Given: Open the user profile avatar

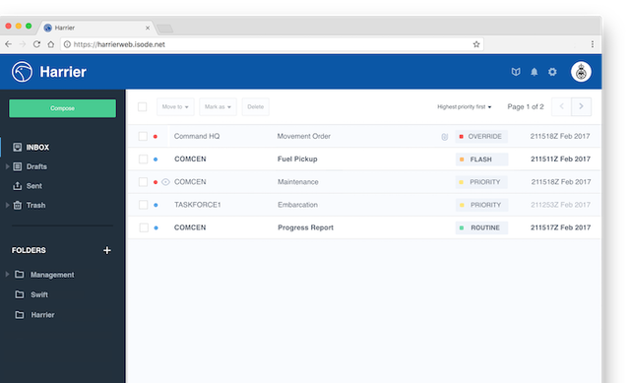Looking at the screenshot, I should [581, 72].
